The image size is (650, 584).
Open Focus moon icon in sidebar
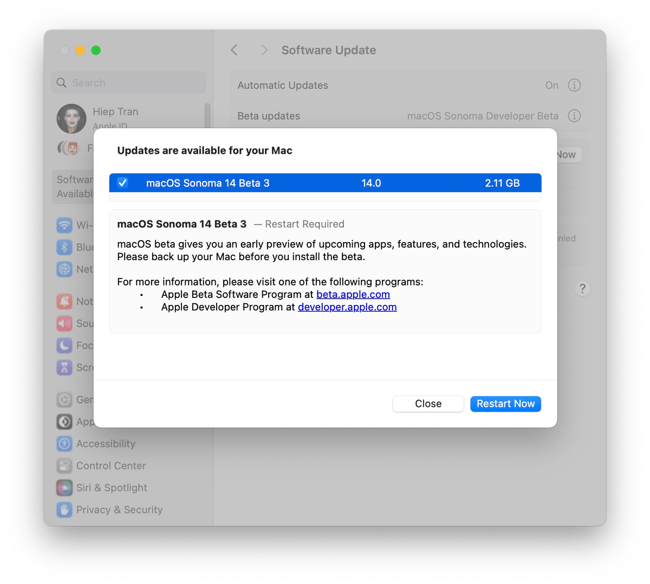(x=64, y=345)
